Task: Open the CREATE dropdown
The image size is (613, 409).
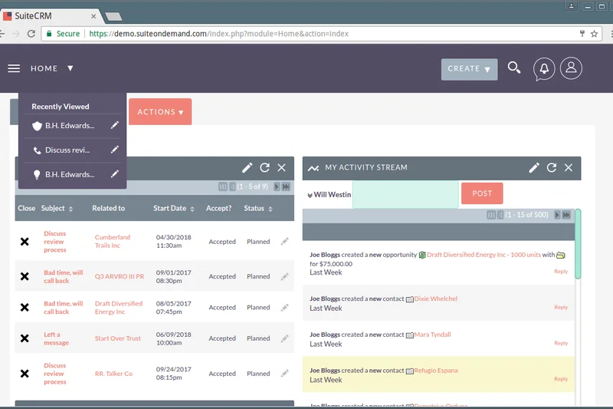Action: 469,69
